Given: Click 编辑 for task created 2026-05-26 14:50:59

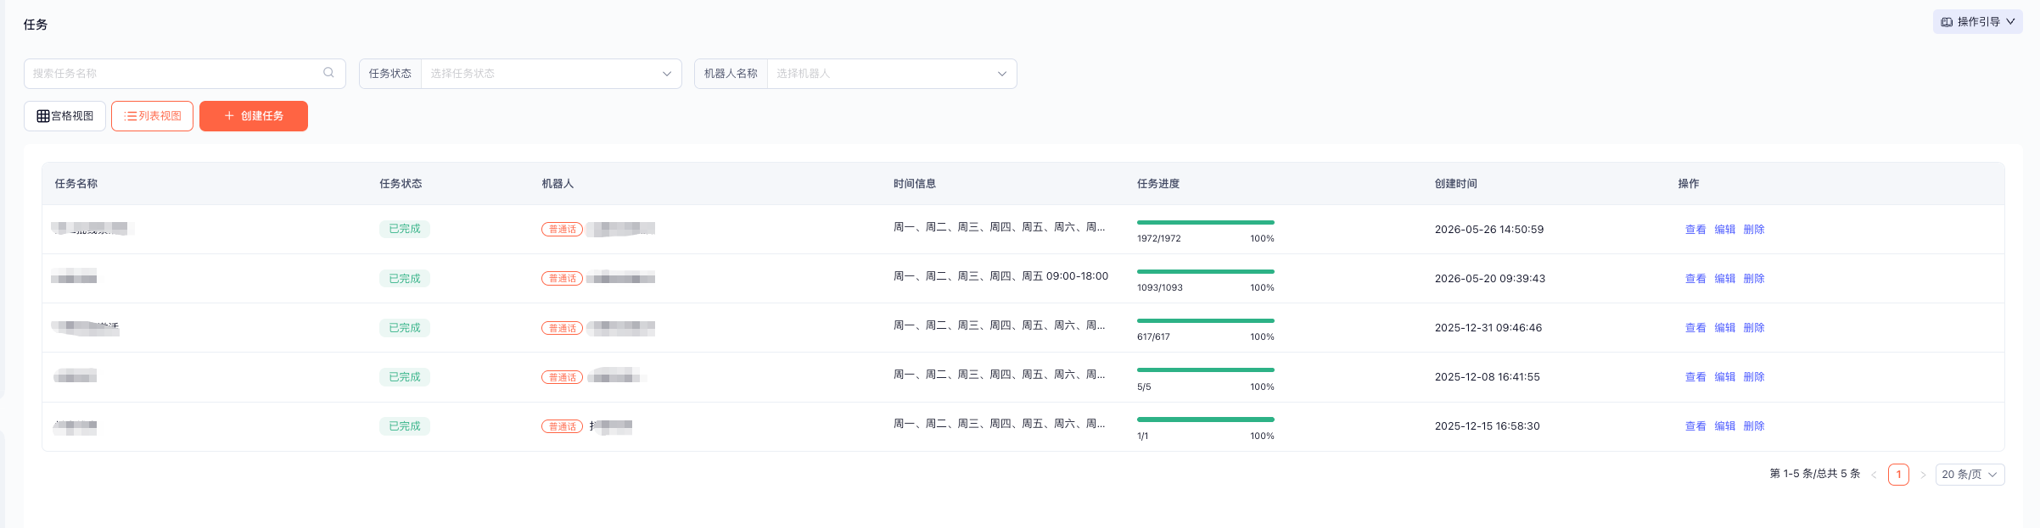Looking at the screenshot, I should pyautogui.click(x=1725, y=230).
